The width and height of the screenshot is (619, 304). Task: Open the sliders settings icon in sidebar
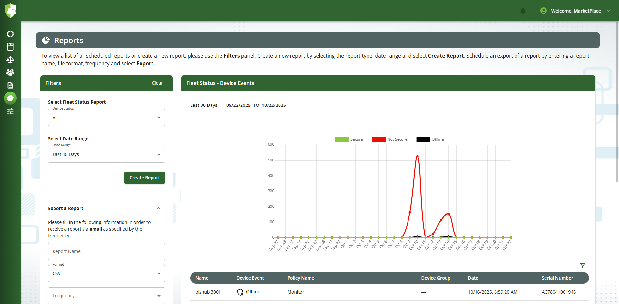click(10, 111)
